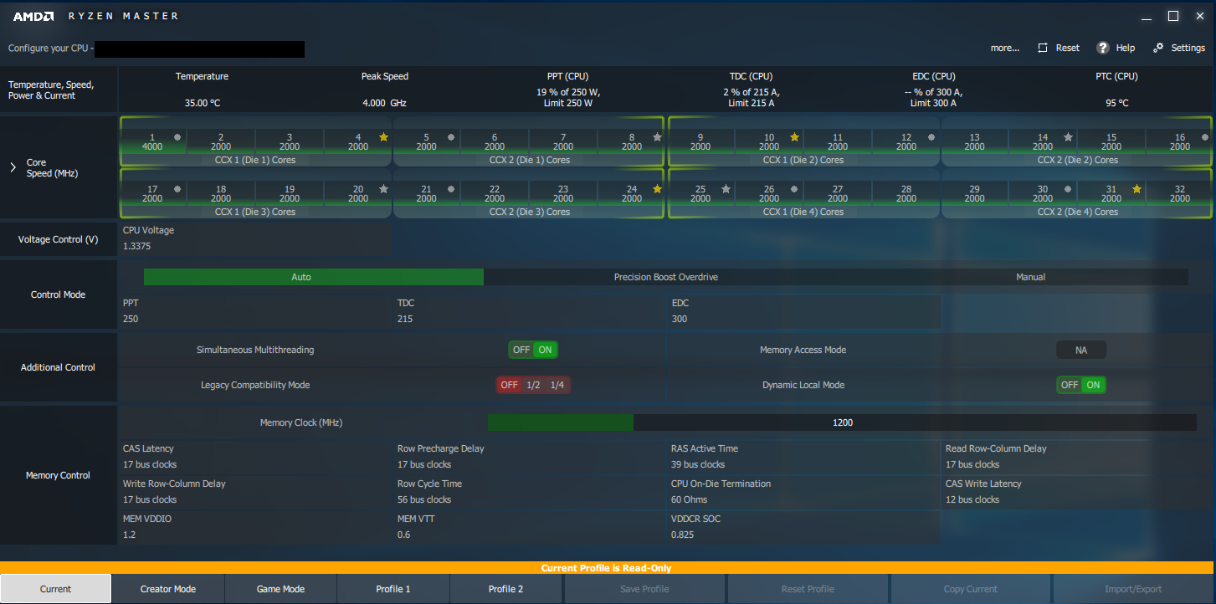Click the gray dot on core 26
This screenshot has width=1216, height=604.
794,189
